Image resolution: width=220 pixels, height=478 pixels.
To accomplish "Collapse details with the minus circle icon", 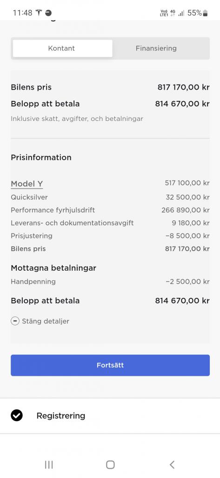I will pos(15,321).
